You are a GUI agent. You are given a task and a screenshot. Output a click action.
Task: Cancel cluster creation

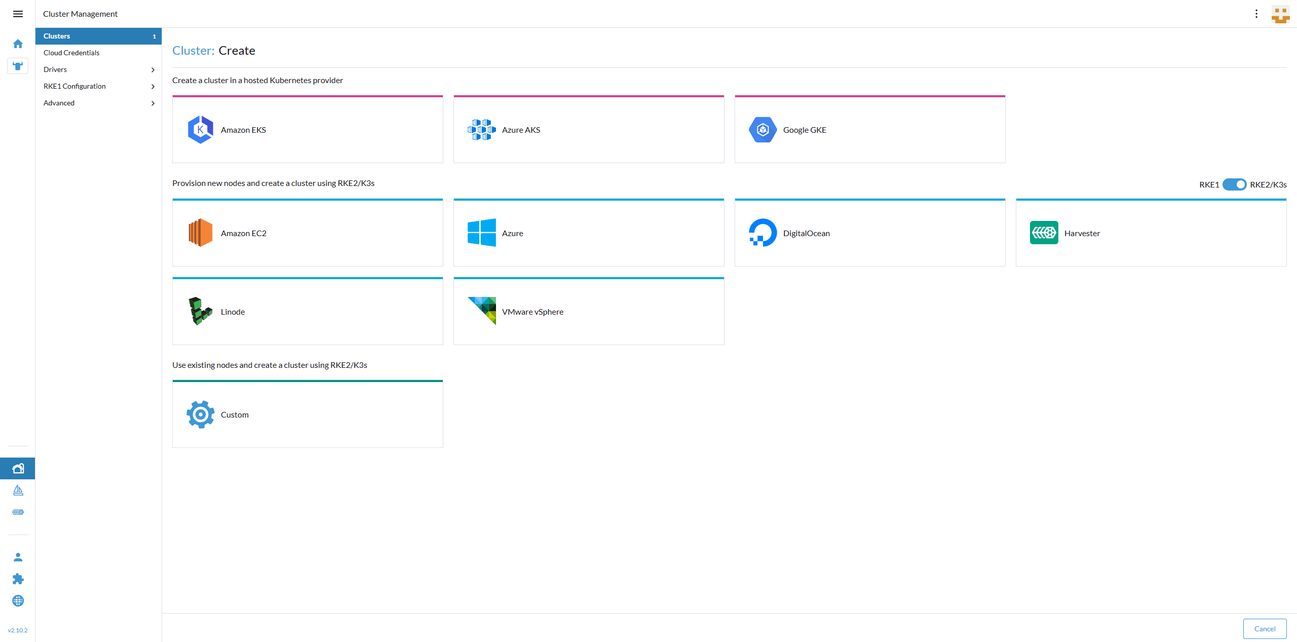click(x=1265, y=629)
